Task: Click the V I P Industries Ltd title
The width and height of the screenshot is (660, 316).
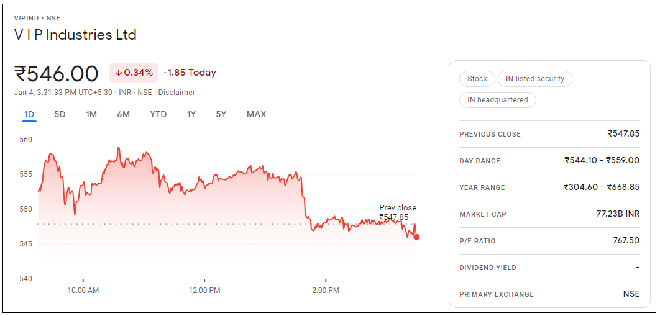Action: [x=75, y=35]
